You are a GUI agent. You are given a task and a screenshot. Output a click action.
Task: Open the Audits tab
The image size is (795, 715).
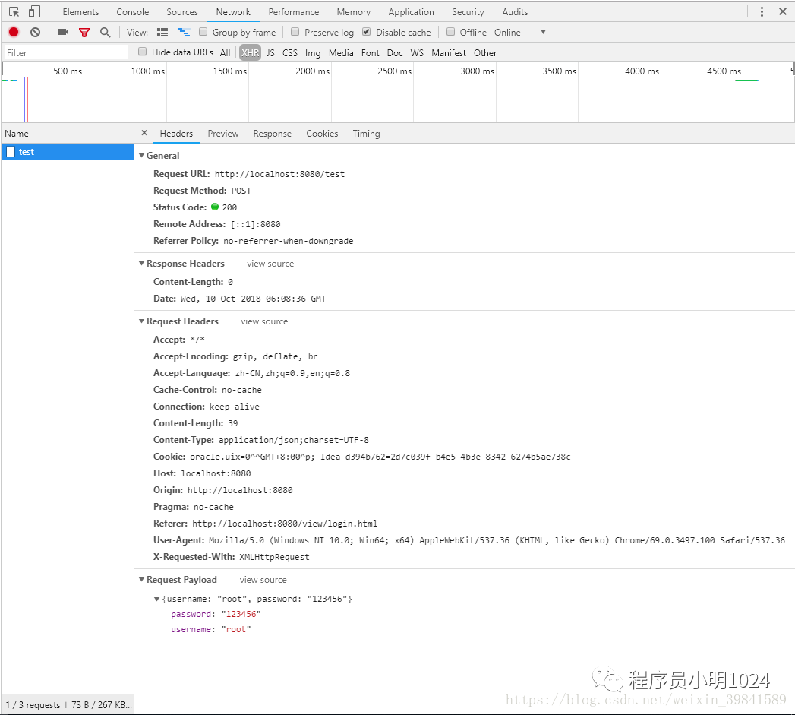click(x=515, y=11)
